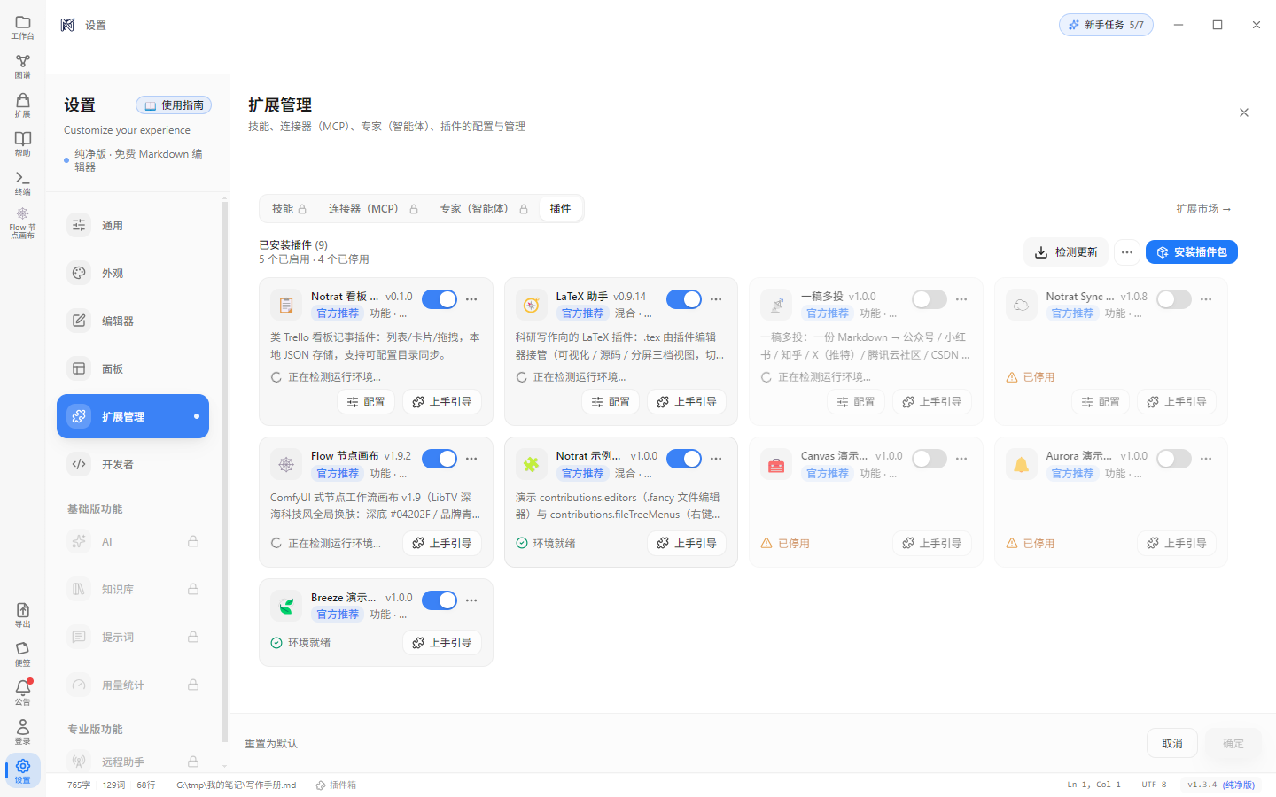Click the 设置 gear icon in sidebar
Screen dimensions: 1276x797
pyautogui.click(x=23, y=770)
